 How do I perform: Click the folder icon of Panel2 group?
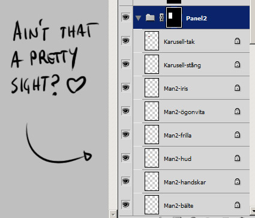pos(150,18)
